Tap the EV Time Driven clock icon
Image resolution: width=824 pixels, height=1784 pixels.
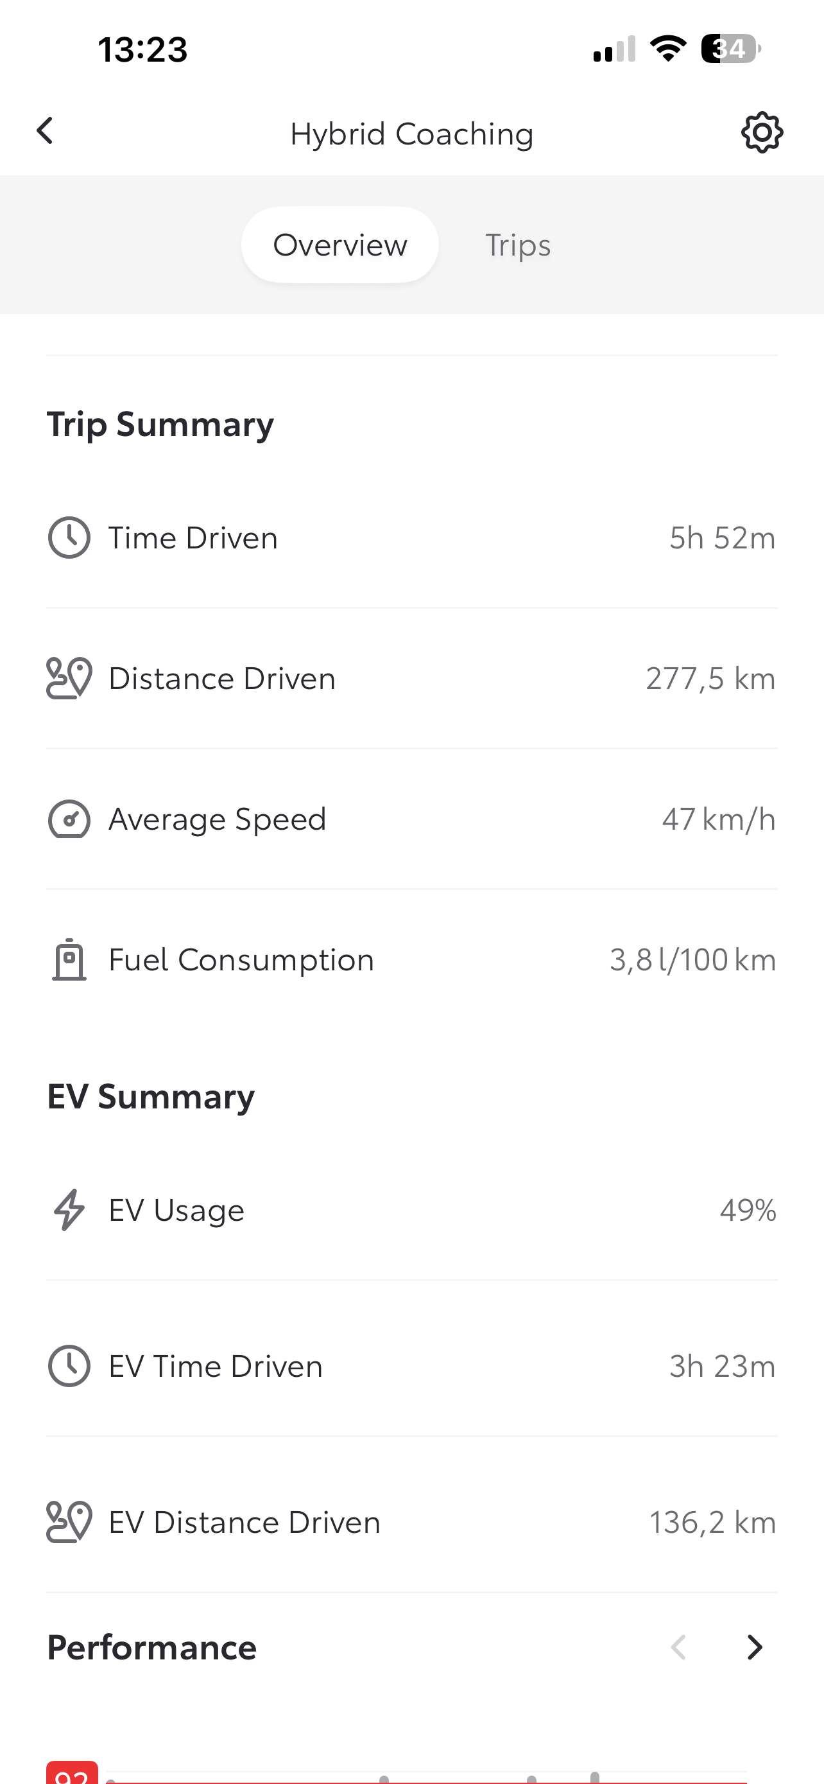[x=69, y=1366]
